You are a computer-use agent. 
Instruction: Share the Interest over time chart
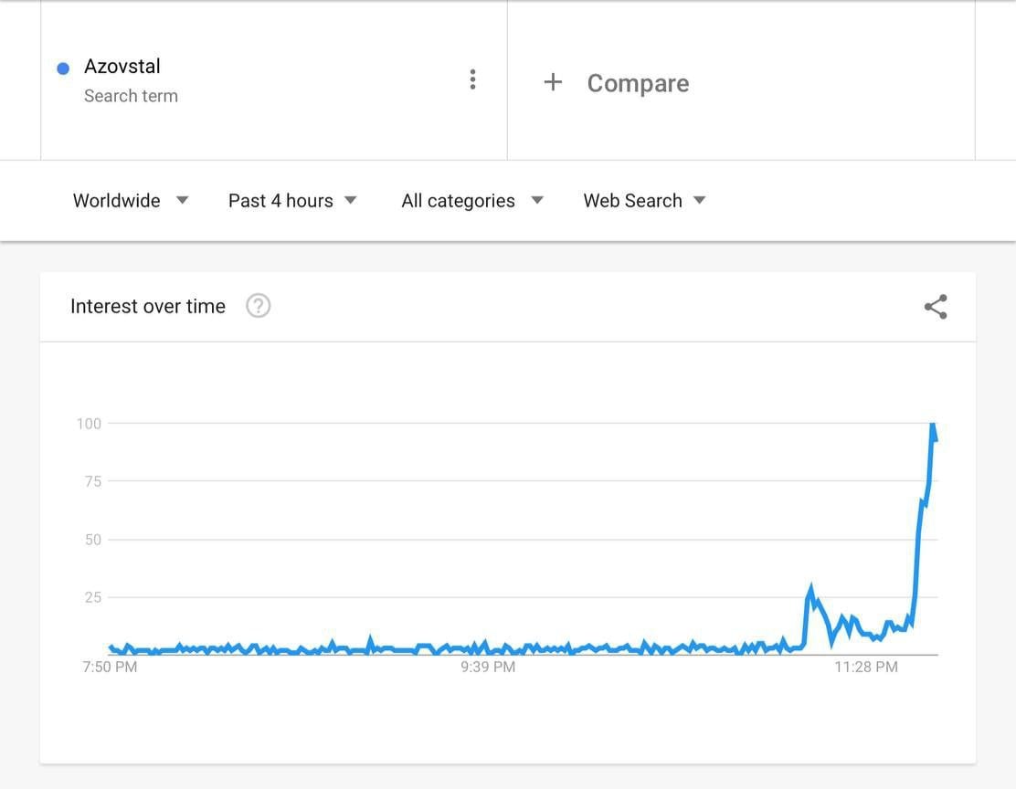point(936,307)
